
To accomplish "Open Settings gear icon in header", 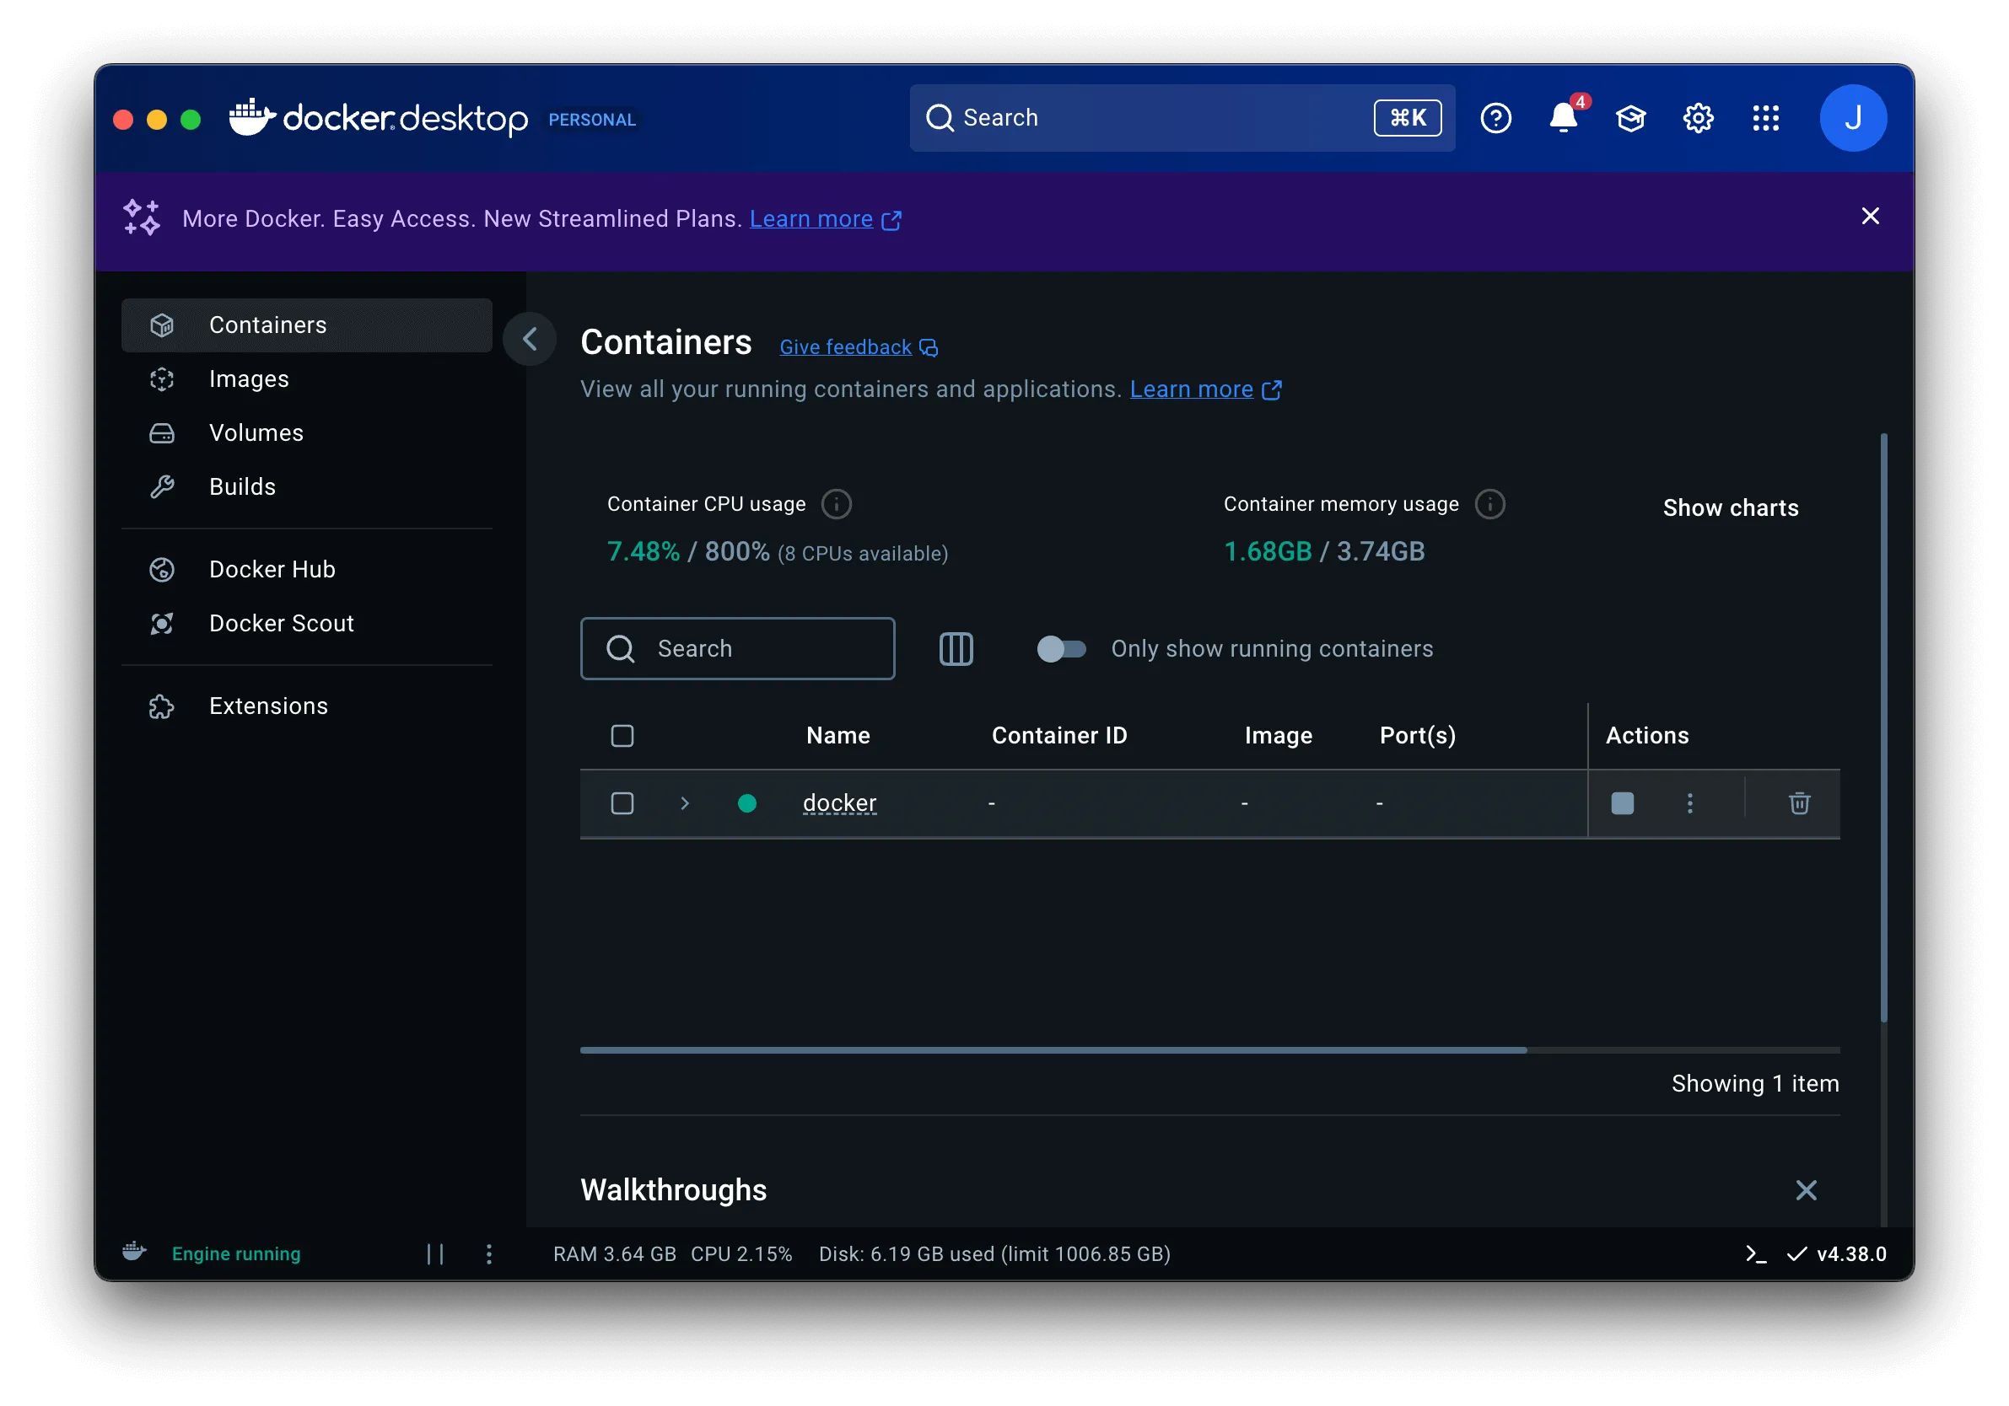I will 1699,118.
